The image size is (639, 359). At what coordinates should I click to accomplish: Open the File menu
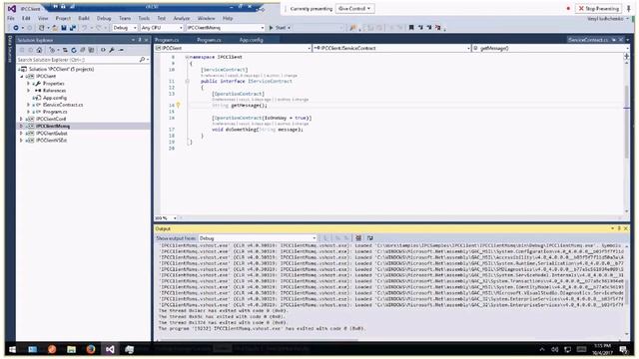11,18
